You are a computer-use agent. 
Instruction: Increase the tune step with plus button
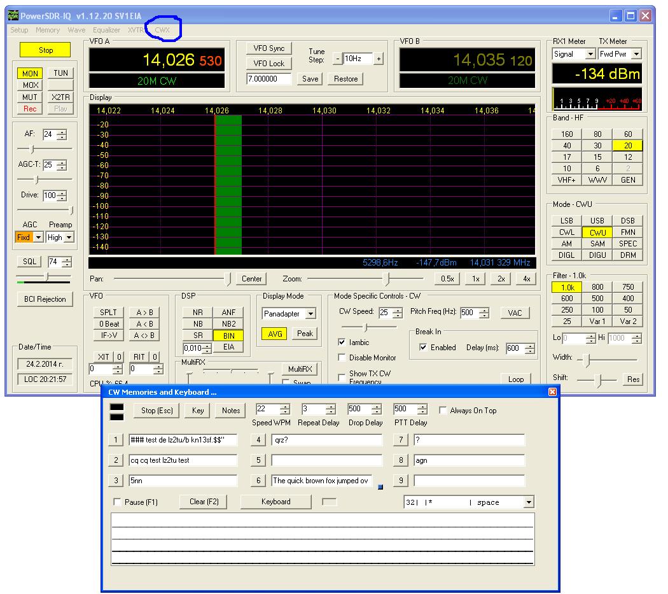(379, 59)
